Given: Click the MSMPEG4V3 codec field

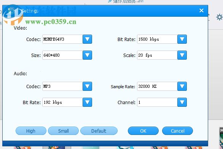Looking at the screenshot, I should point(62,39).
